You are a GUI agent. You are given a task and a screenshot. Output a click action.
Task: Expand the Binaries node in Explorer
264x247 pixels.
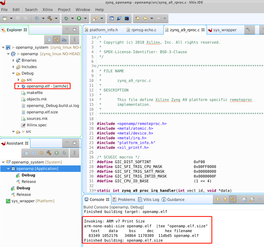[x=13, y=60]
